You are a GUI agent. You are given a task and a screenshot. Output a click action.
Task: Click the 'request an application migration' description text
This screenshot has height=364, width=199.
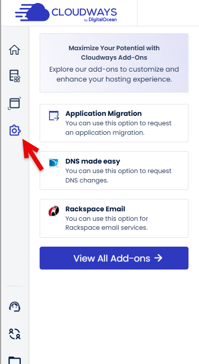click(x=119, y=128)
